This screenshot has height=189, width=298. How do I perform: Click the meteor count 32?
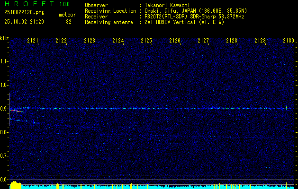(69, 22)
